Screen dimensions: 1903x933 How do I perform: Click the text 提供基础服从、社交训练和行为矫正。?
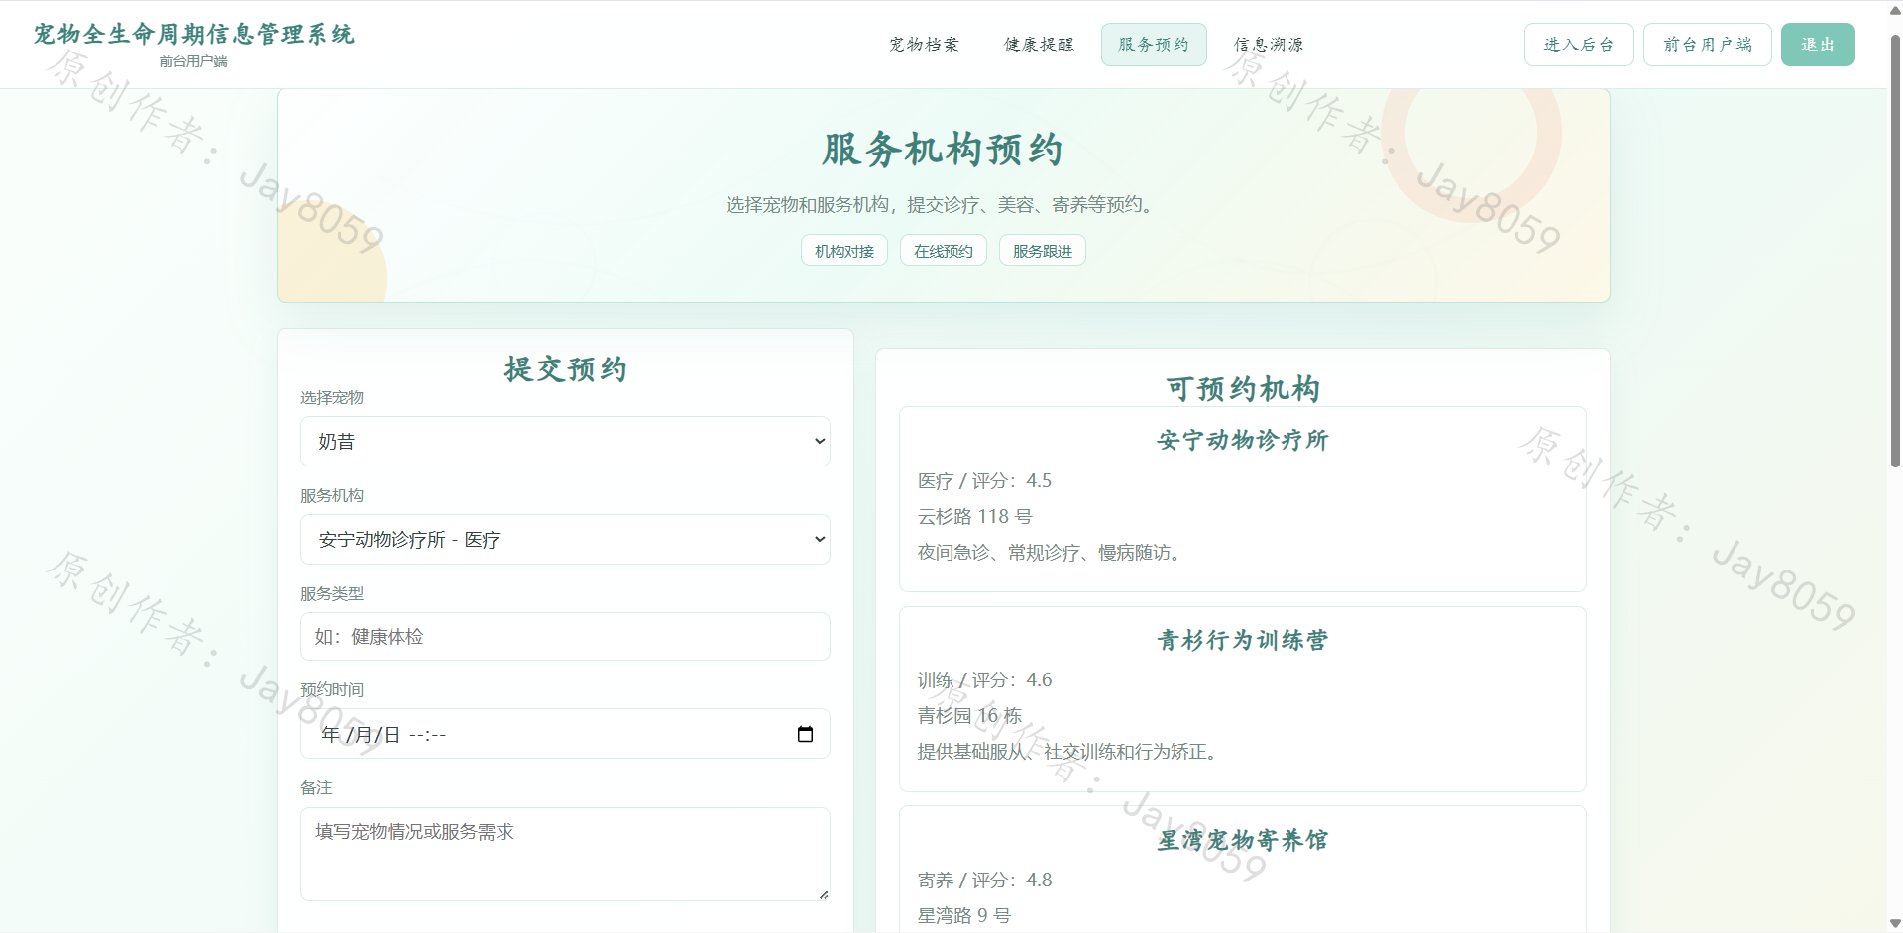coord(1070,752)
